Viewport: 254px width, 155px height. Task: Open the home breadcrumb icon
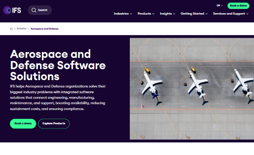tap(11, 29)
